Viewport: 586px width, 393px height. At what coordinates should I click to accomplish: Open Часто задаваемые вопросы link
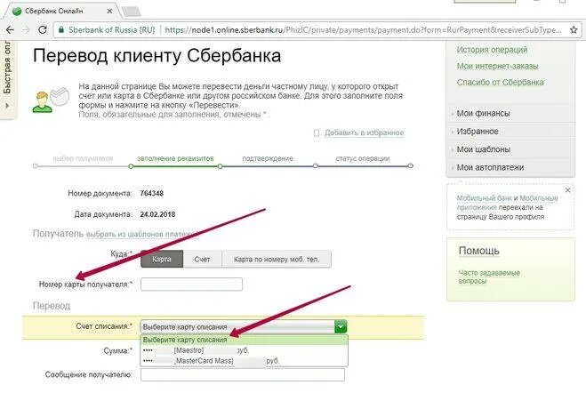[x=489, y=277]
